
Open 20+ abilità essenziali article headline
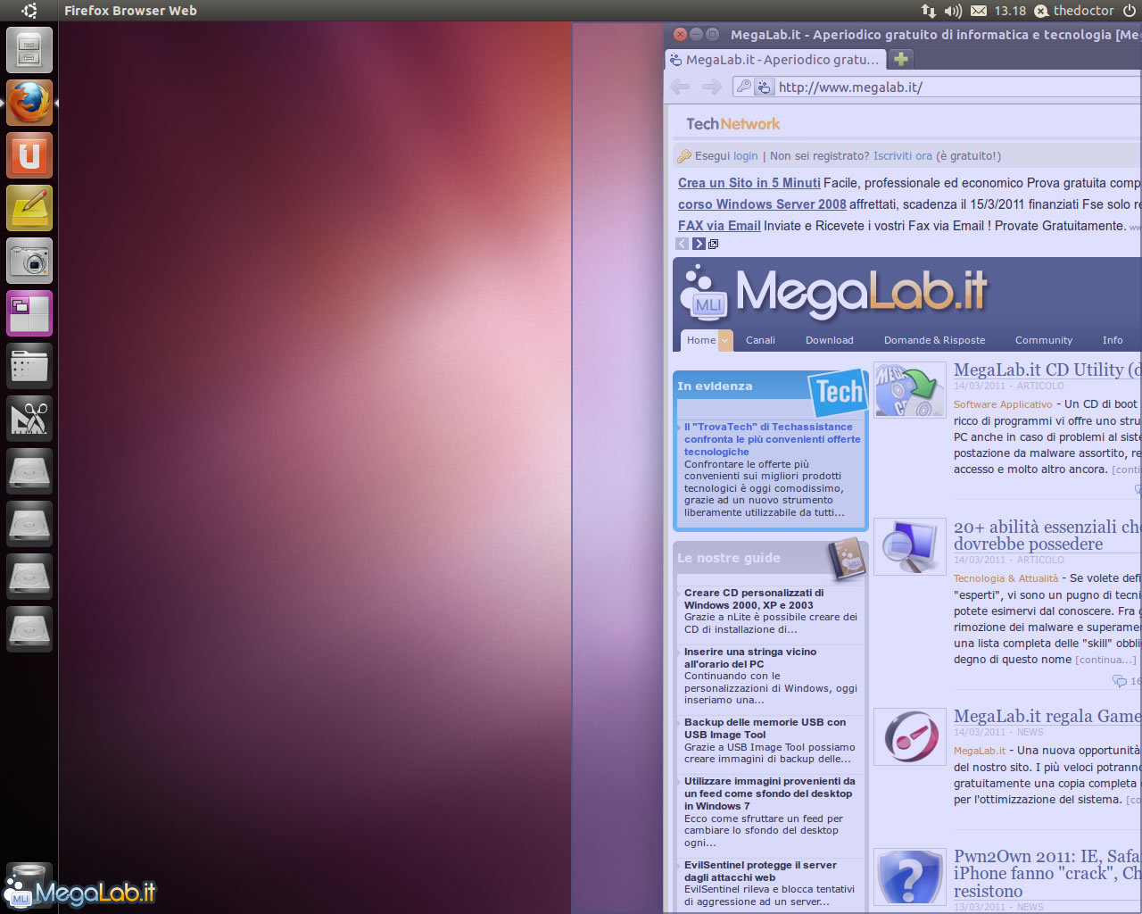click(x=1047, y=535)
